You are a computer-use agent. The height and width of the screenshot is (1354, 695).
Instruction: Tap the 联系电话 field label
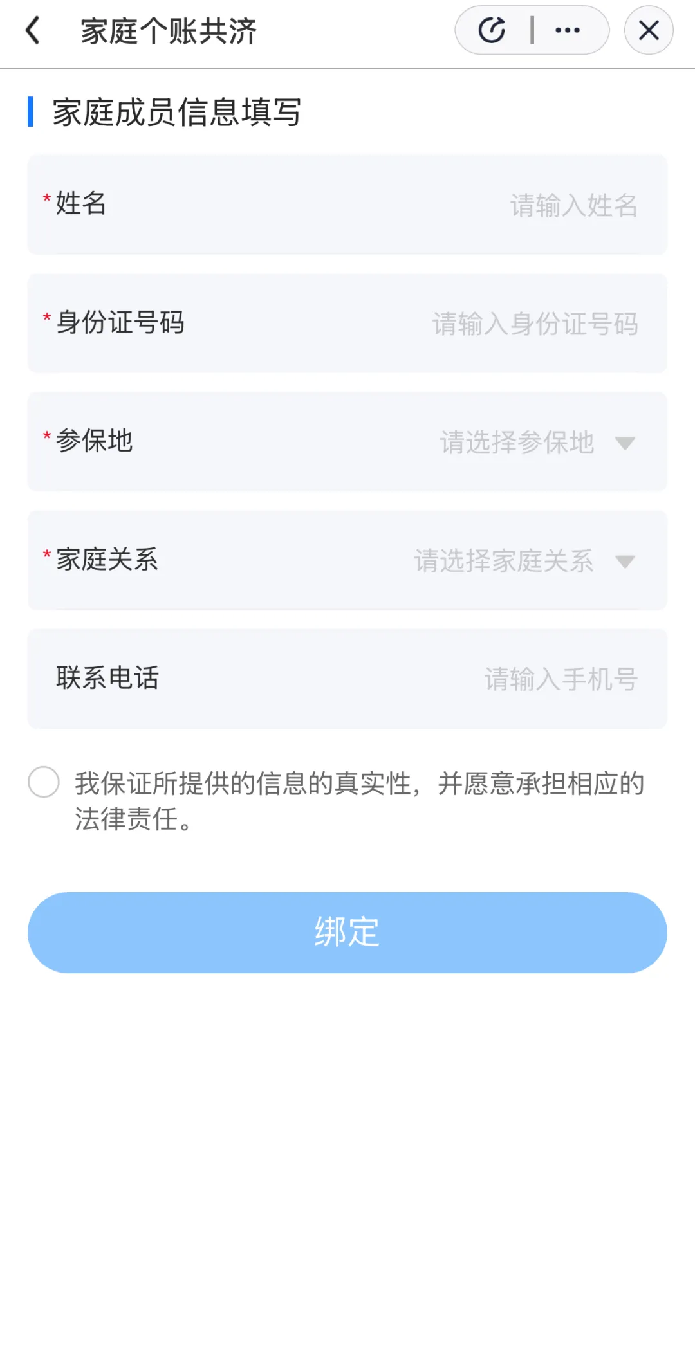tap(107, 678)
